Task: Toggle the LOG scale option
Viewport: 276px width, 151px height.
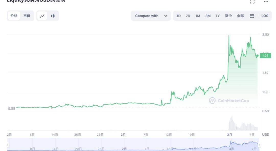Action: pos(265,16)
